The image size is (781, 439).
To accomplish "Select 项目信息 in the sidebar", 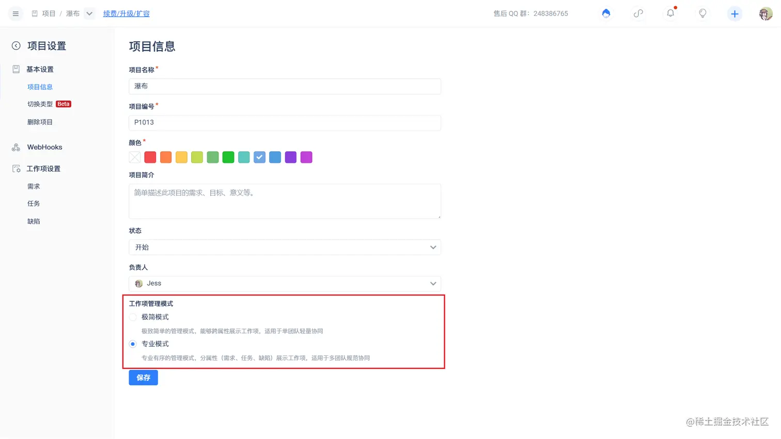I will pyautogui.click(x=40, y=87).
